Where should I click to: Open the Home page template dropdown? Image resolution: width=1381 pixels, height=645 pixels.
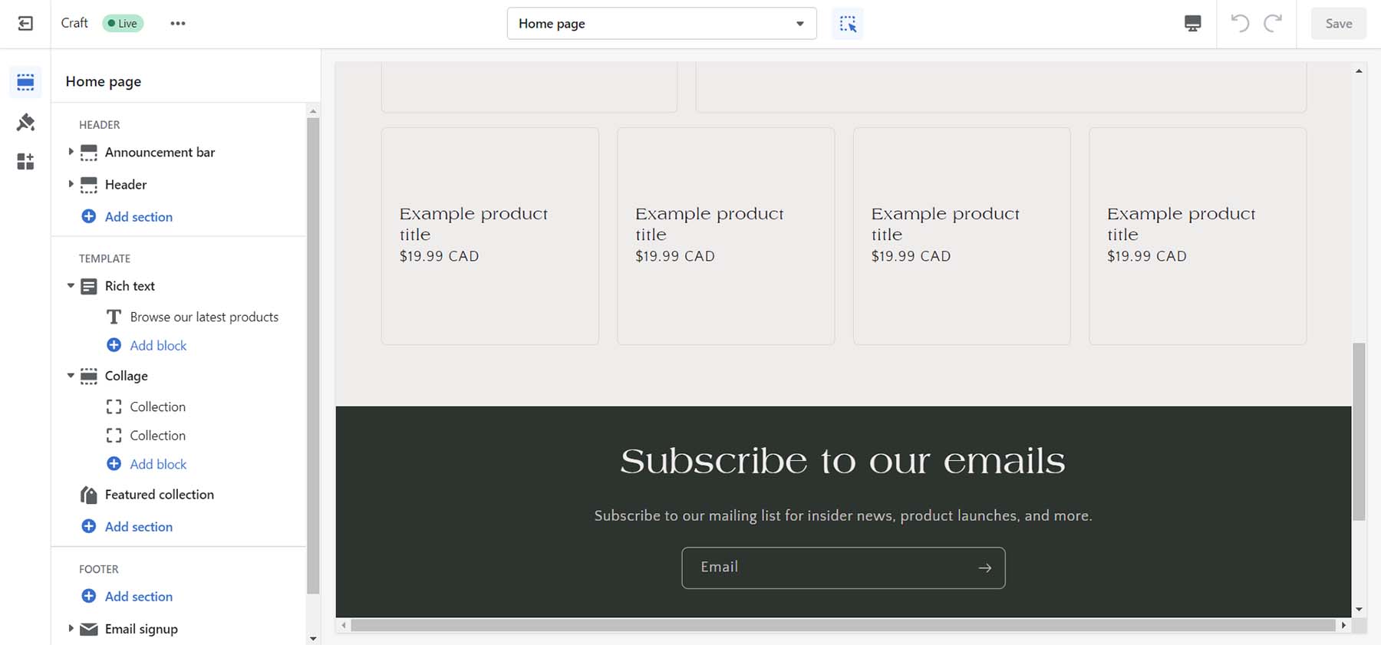(661, 24)
